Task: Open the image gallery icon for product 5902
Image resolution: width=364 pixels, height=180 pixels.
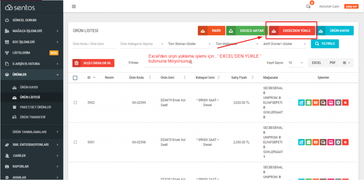Action: pos(331,102)
